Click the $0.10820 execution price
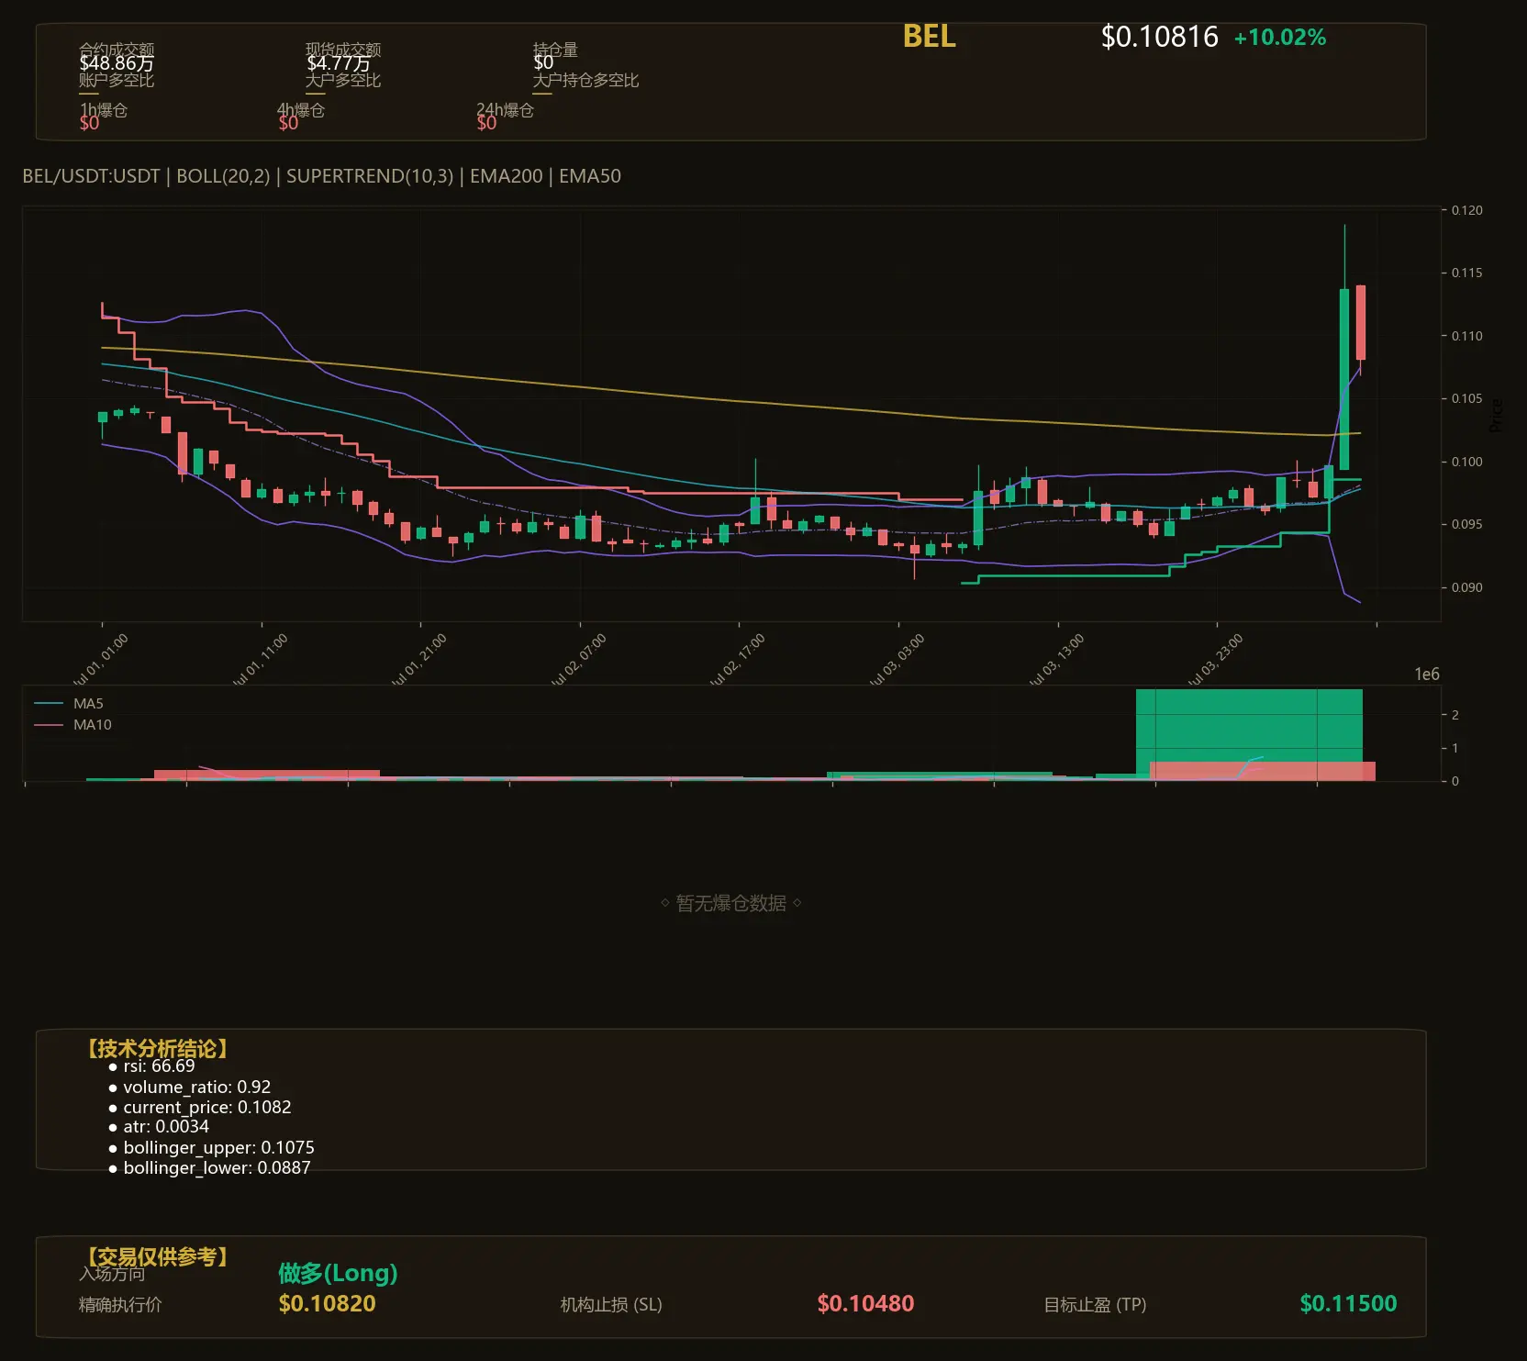This screenshot has width=1527, height=1361. 327,1304
